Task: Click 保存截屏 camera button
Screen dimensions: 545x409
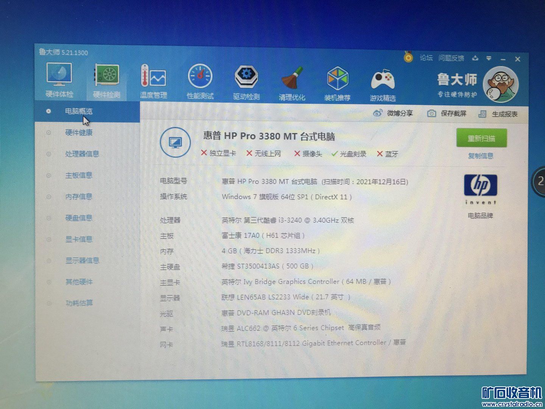Action: [x=447, y=113]
